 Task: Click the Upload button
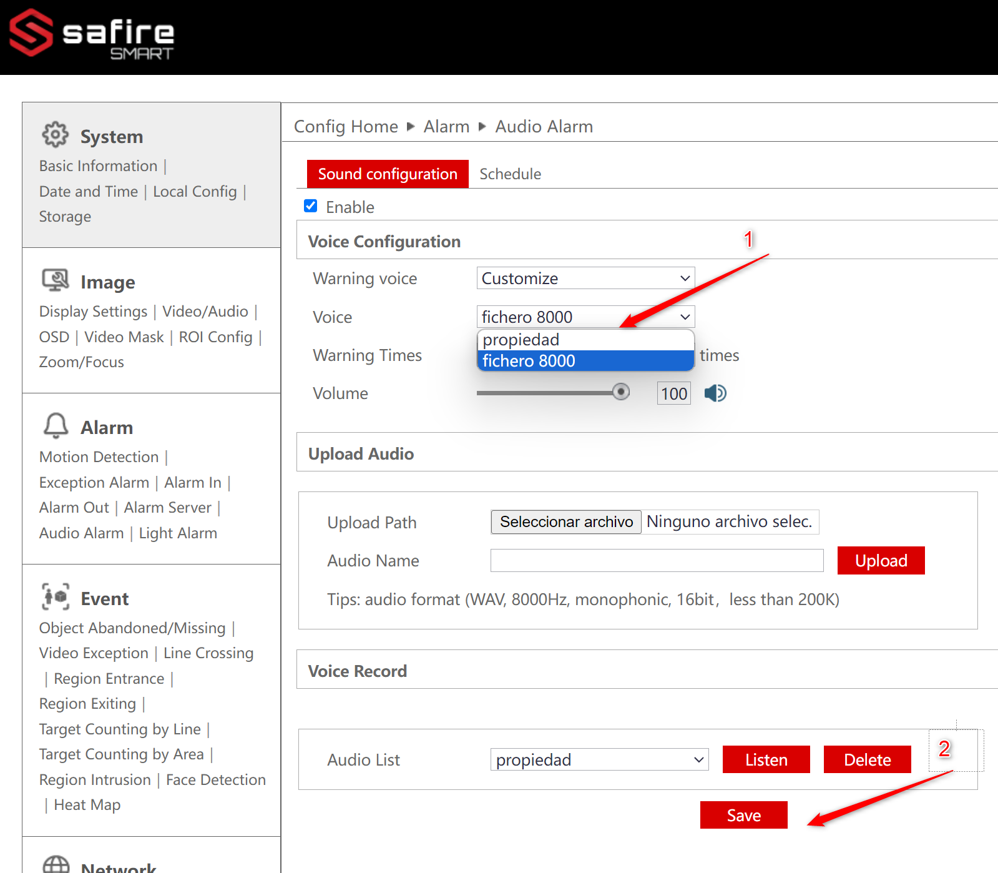coord(881,561)
